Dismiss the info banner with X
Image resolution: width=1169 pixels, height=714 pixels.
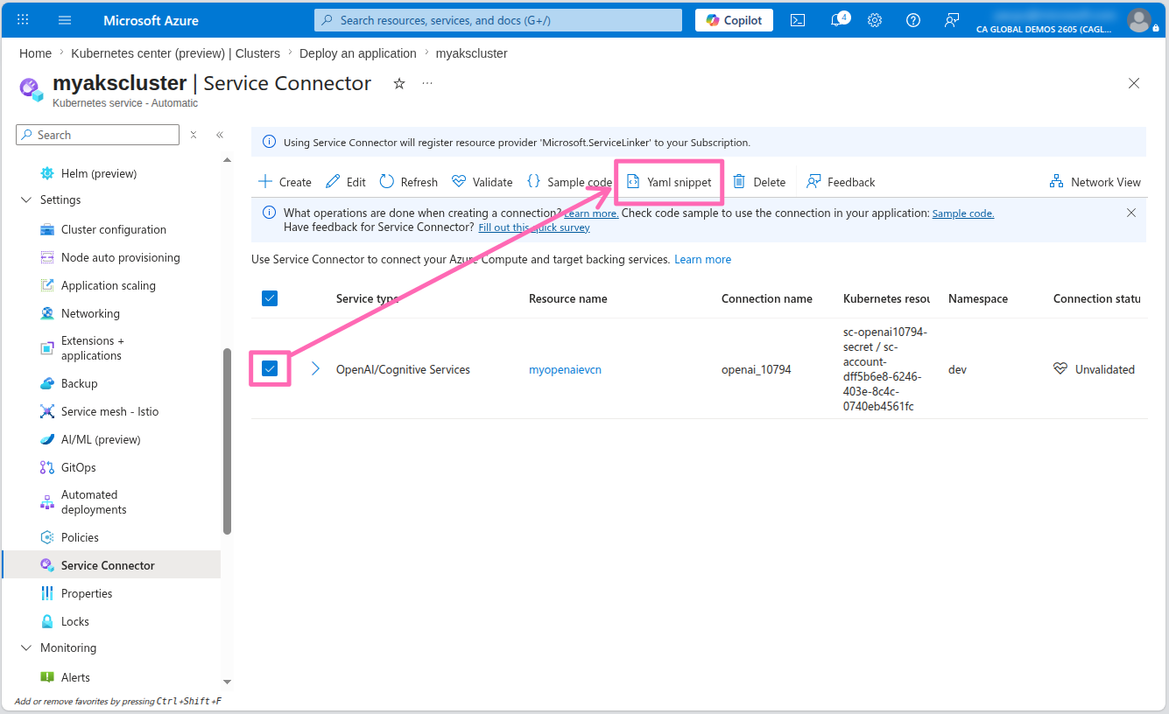pyautogui.click(x=1131, y=213)
